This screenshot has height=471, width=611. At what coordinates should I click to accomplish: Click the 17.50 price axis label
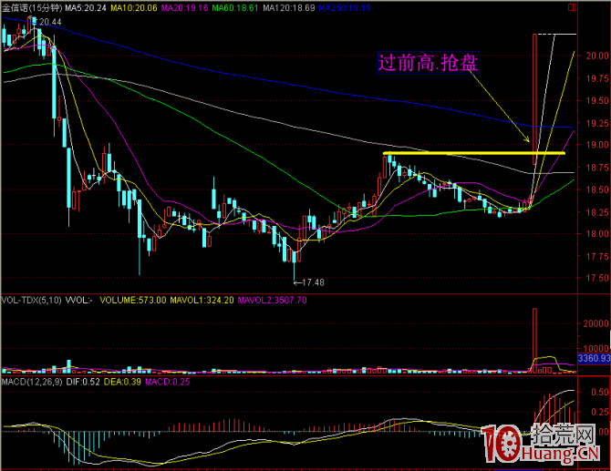coord(597,278)
